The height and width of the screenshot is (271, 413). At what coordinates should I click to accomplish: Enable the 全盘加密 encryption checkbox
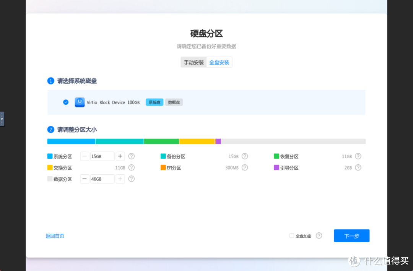[291, 235]
